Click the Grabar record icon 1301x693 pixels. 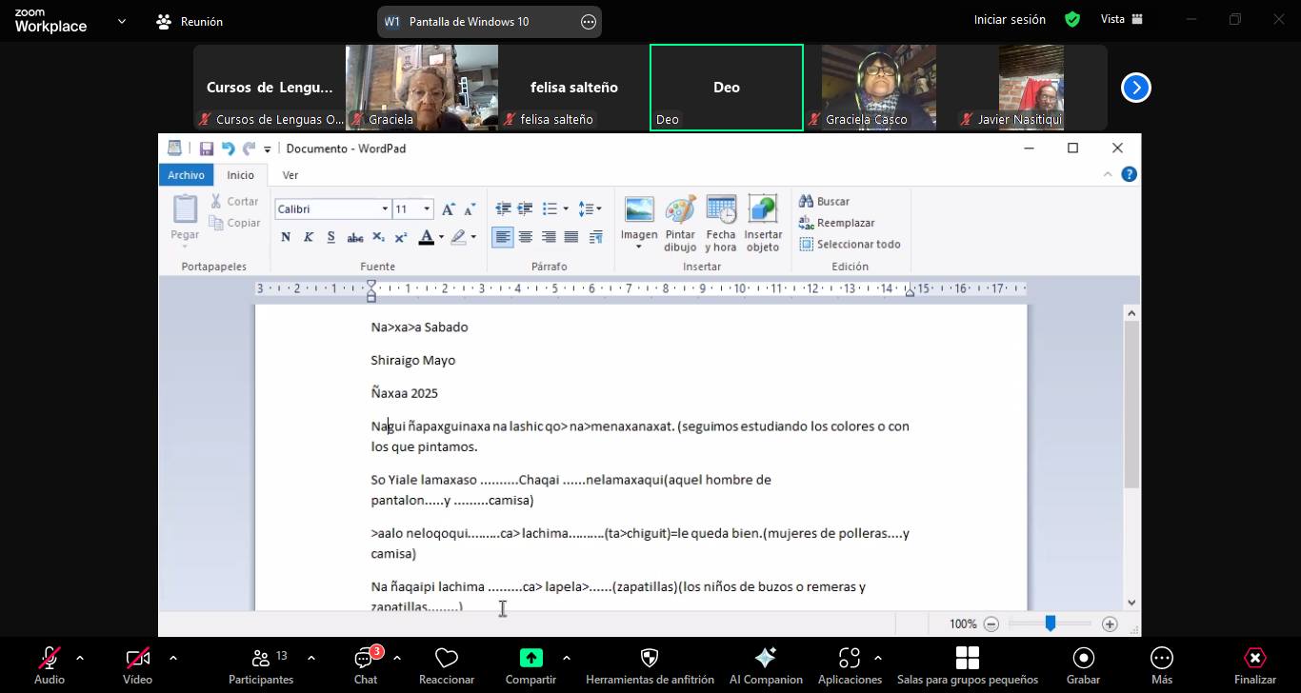(x=1083, y=659)
